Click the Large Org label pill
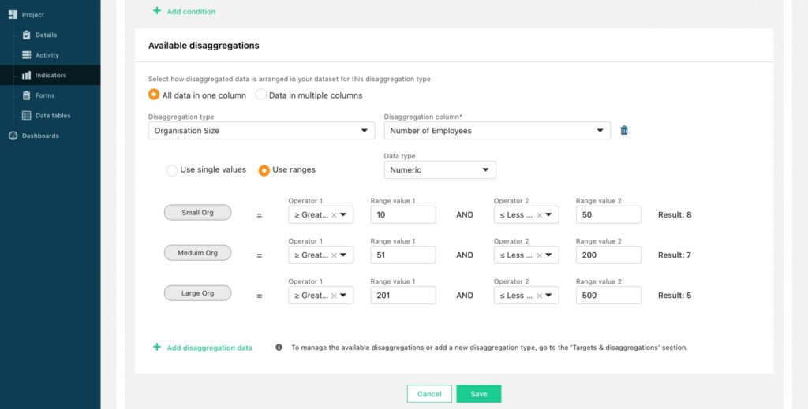This screenshot has height=409, width=808. pyautogui.click(x=197, y=293)
